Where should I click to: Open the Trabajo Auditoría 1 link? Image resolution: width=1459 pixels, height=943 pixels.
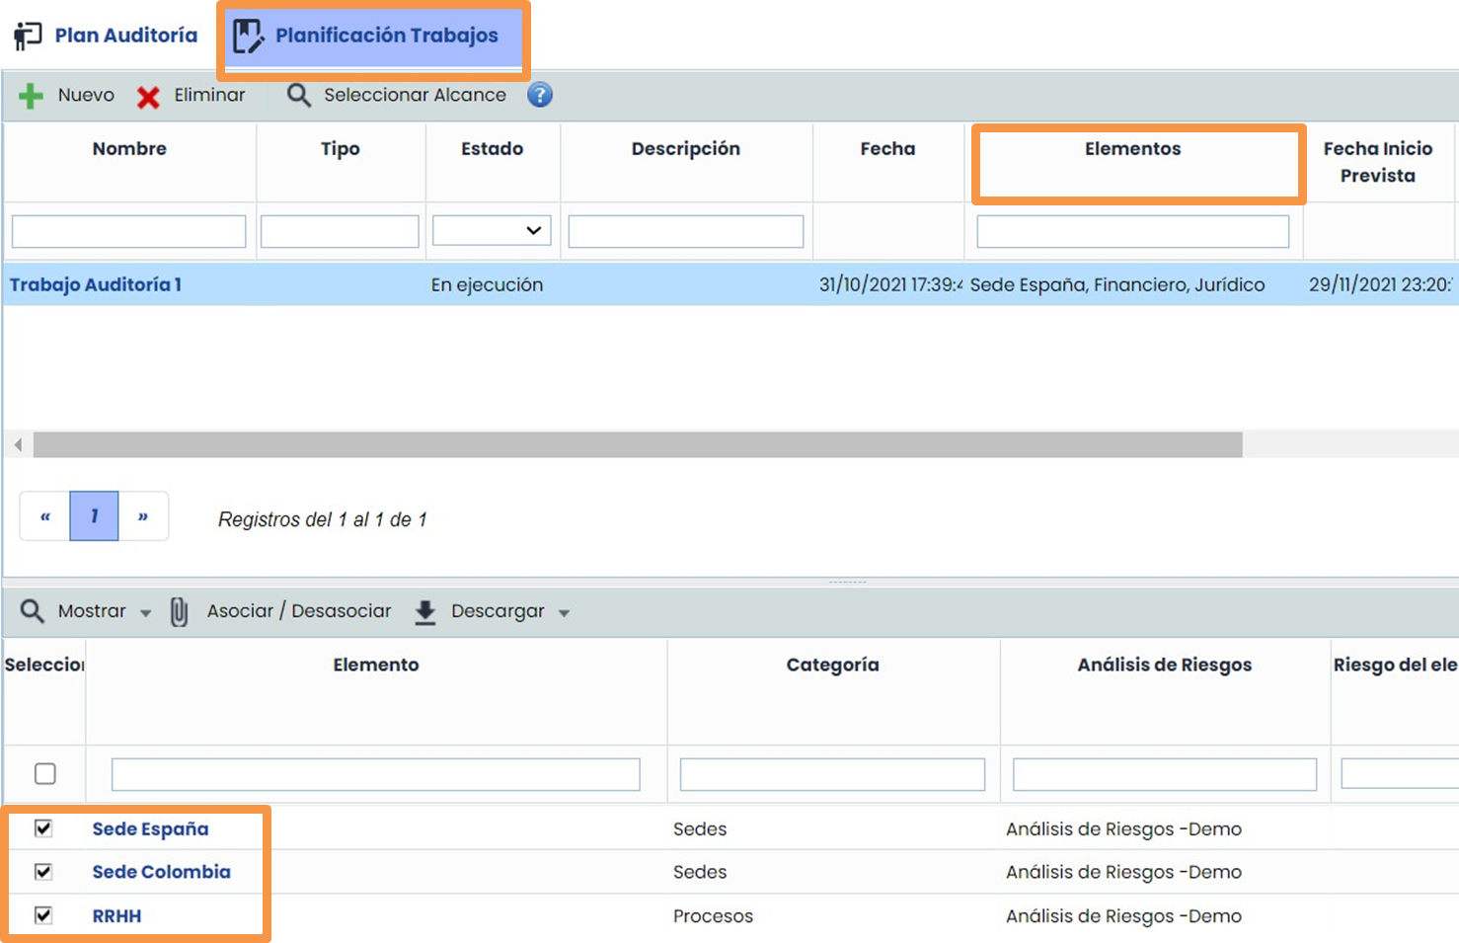coord(96,284)
